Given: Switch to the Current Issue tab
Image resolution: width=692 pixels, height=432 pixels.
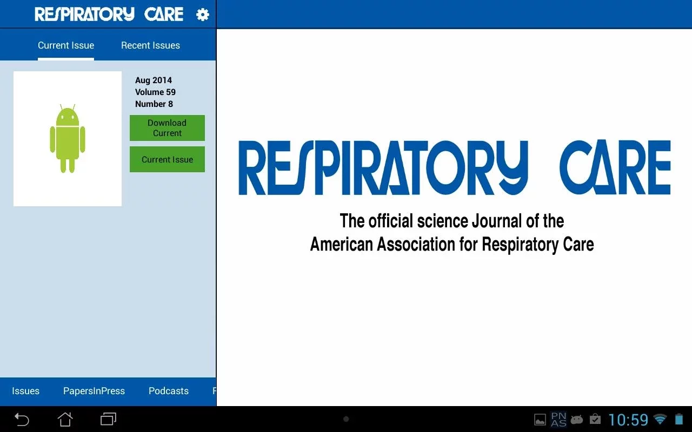Looking at the screenshot, I should (x=66, y=45).
